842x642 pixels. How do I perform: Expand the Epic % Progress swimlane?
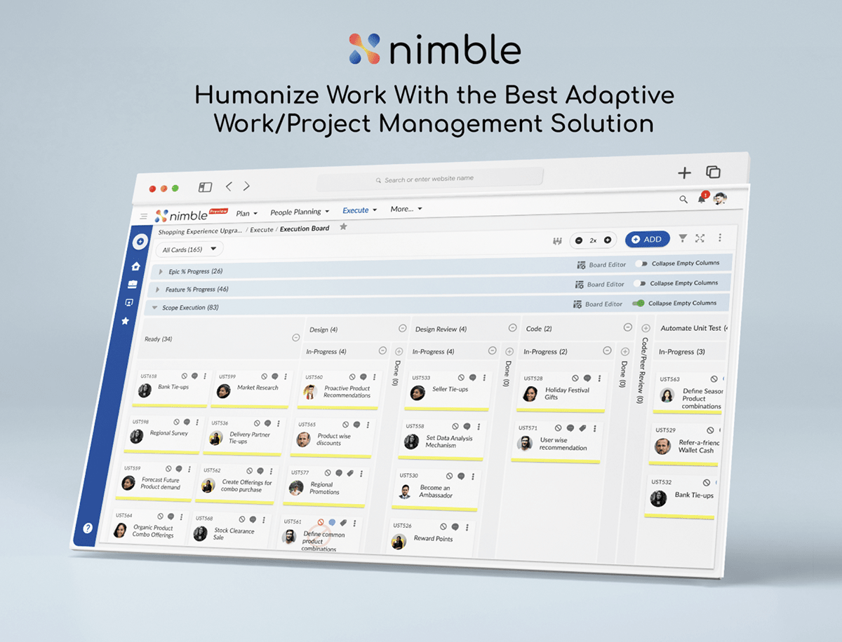pyautogui.click(x=160, y=271)
